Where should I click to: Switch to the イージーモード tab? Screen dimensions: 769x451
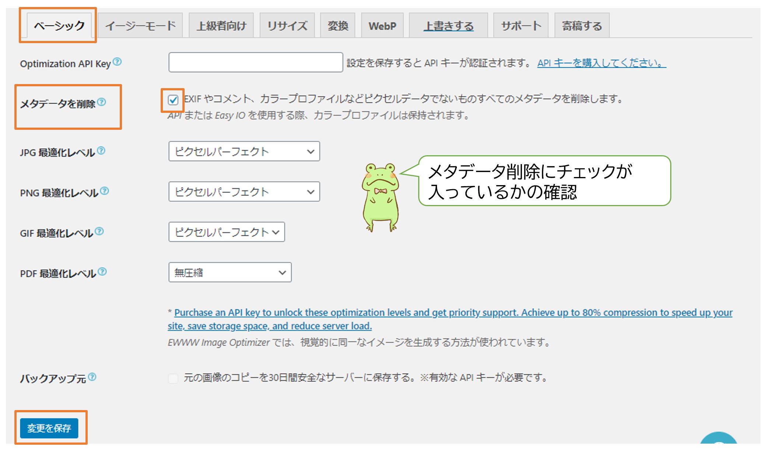click(x=140, y=26)
